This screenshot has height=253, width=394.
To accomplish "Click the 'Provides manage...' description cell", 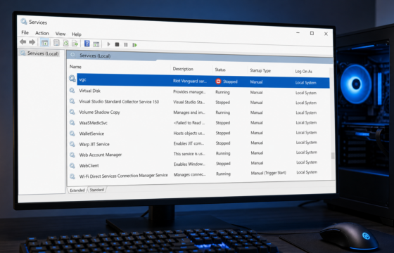I will coord(189,92).
